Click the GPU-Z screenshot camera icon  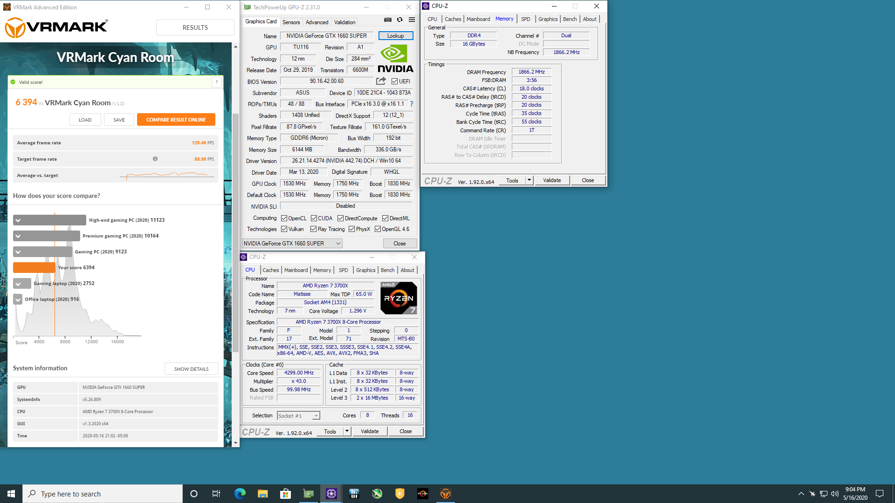click(x=387, y=20)
